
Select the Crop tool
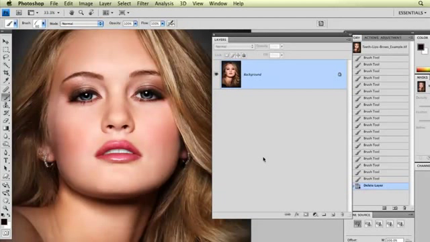[5, 73]
